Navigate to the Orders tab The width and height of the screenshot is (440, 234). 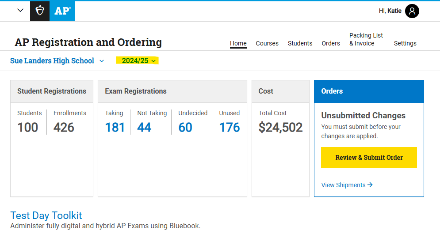tap(331, 43)
